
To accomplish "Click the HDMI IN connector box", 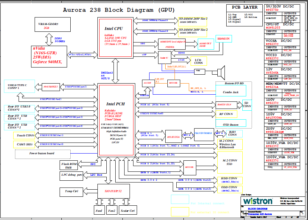I will 224,38.
